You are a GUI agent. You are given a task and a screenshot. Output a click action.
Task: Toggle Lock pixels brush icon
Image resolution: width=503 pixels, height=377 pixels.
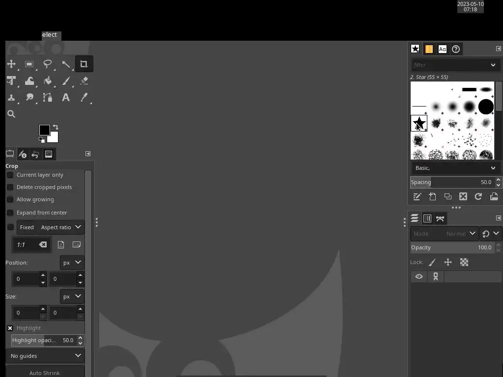pyautogui.click(x=432, y=263)
